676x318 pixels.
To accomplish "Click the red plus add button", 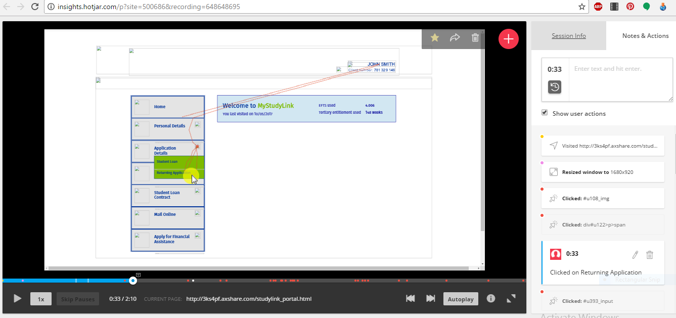I will tap(509, 39).
